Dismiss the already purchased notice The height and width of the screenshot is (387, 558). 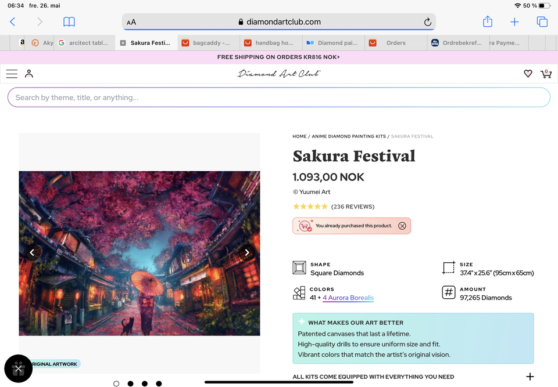402,226
